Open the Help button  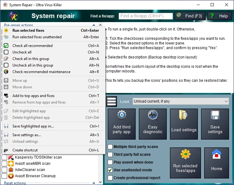220,16
